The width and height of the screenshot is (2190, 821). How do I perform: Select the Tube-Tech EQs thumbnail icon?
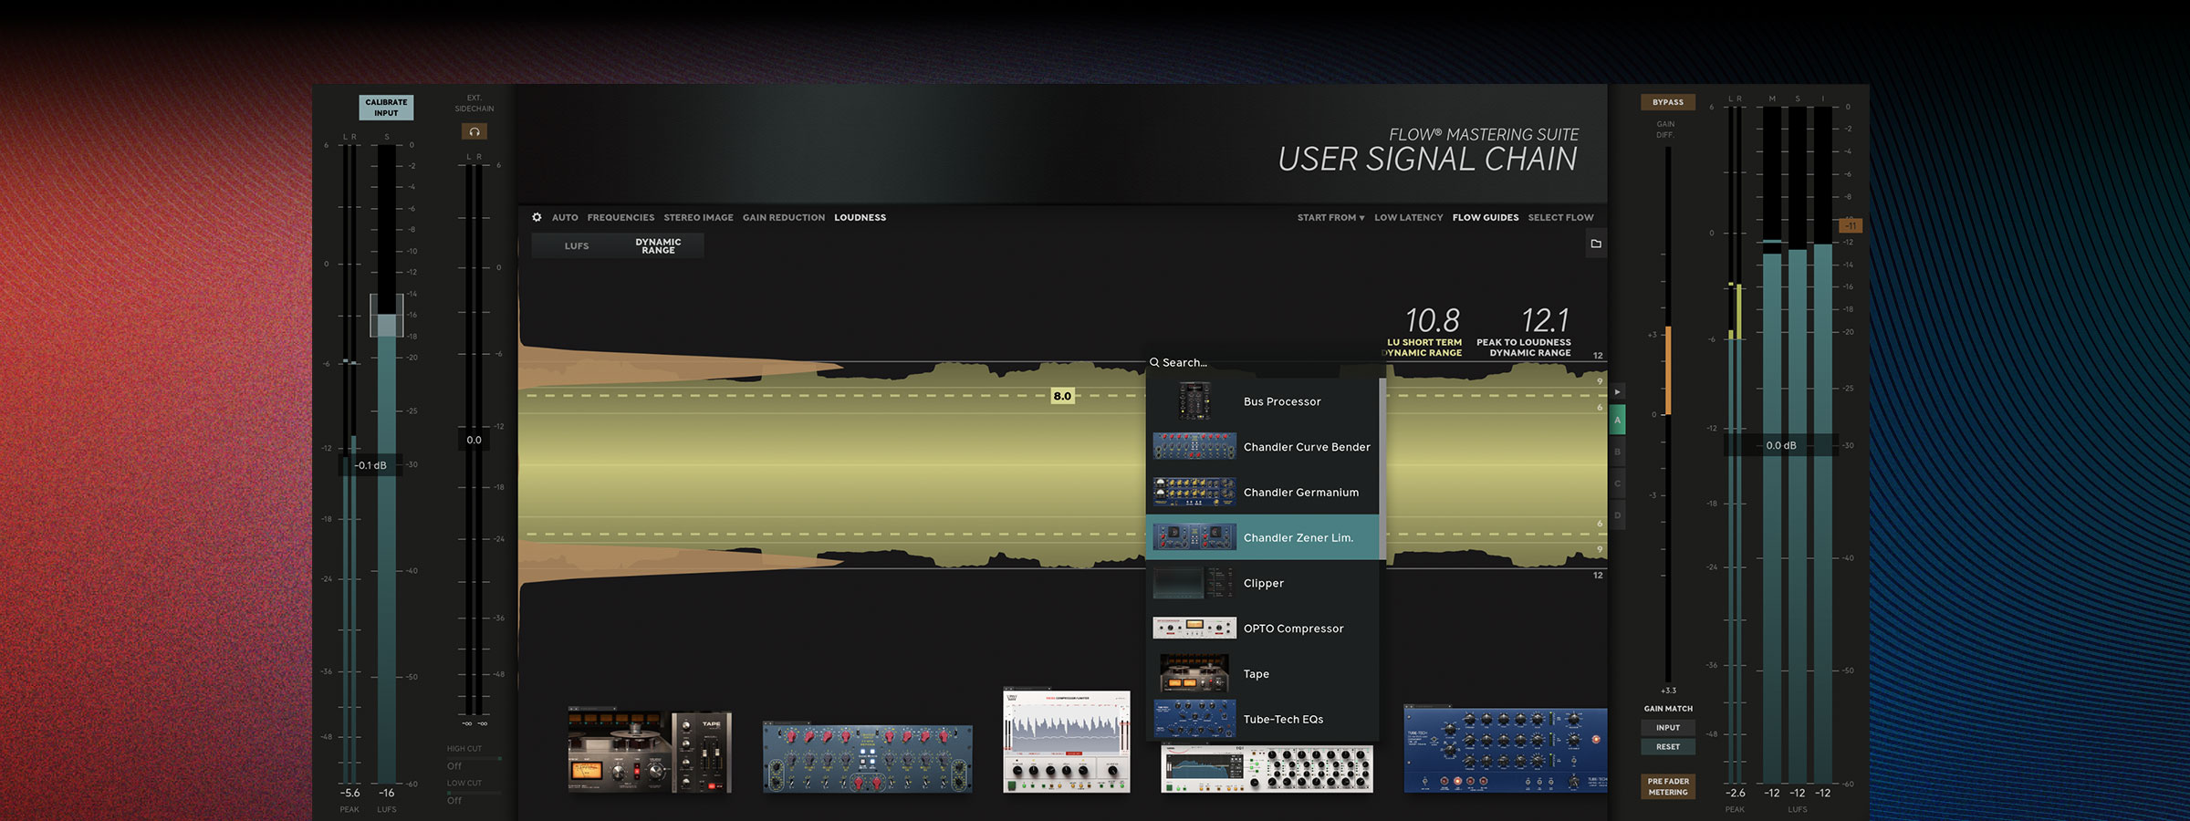tap(1194, 719)
